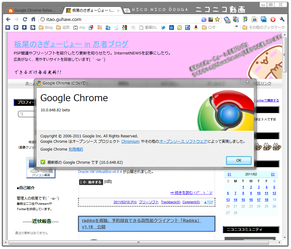Open the Blog bookmarks folder
The image size is (291, 249).
[46, 28]
